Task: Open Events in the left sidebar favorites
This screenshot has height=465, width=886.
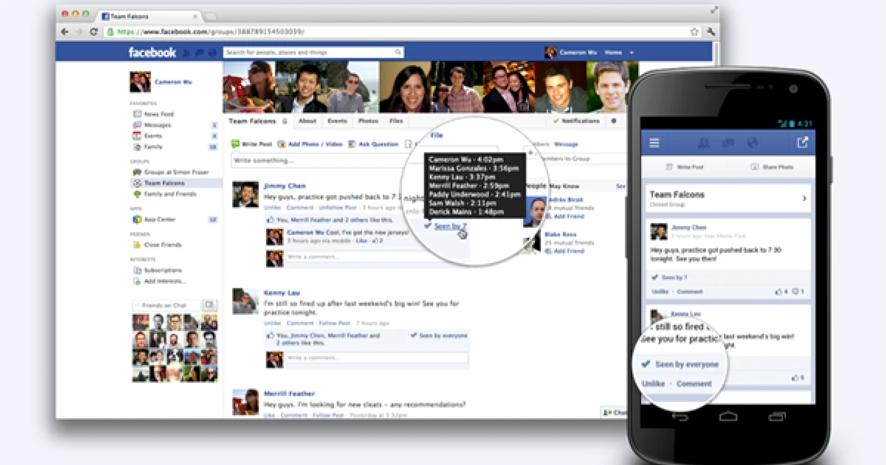Action: coord(153,136)
